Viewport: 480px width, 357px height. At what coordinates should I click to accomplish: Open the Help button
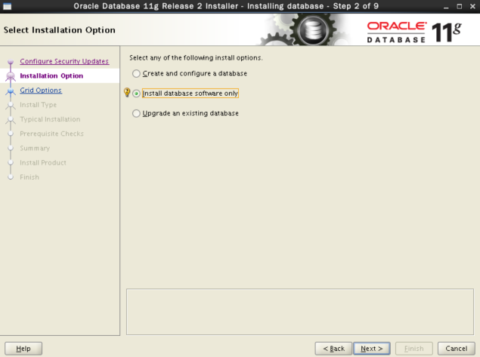(x=23, y=348)
